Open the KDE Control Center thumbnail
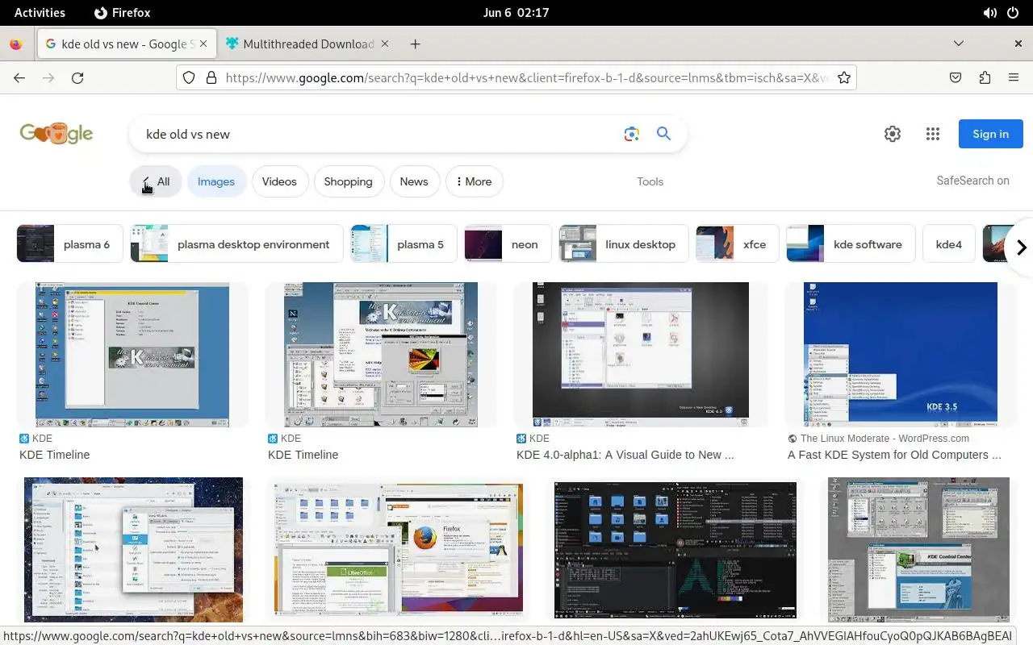Viewport: 1033px width, 645px height. click(x=918, y=549)
